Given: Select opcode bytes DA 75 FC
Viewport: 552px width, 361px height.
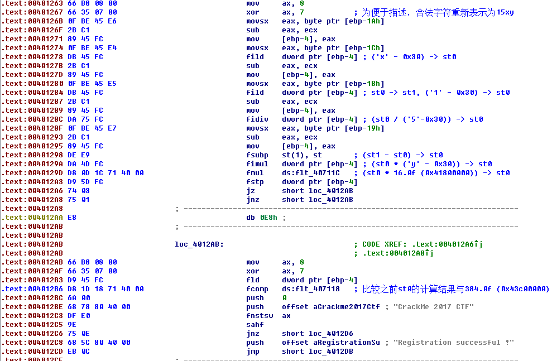Looking at the screenshot, I should pyautogui.click(x=85, y=119).
